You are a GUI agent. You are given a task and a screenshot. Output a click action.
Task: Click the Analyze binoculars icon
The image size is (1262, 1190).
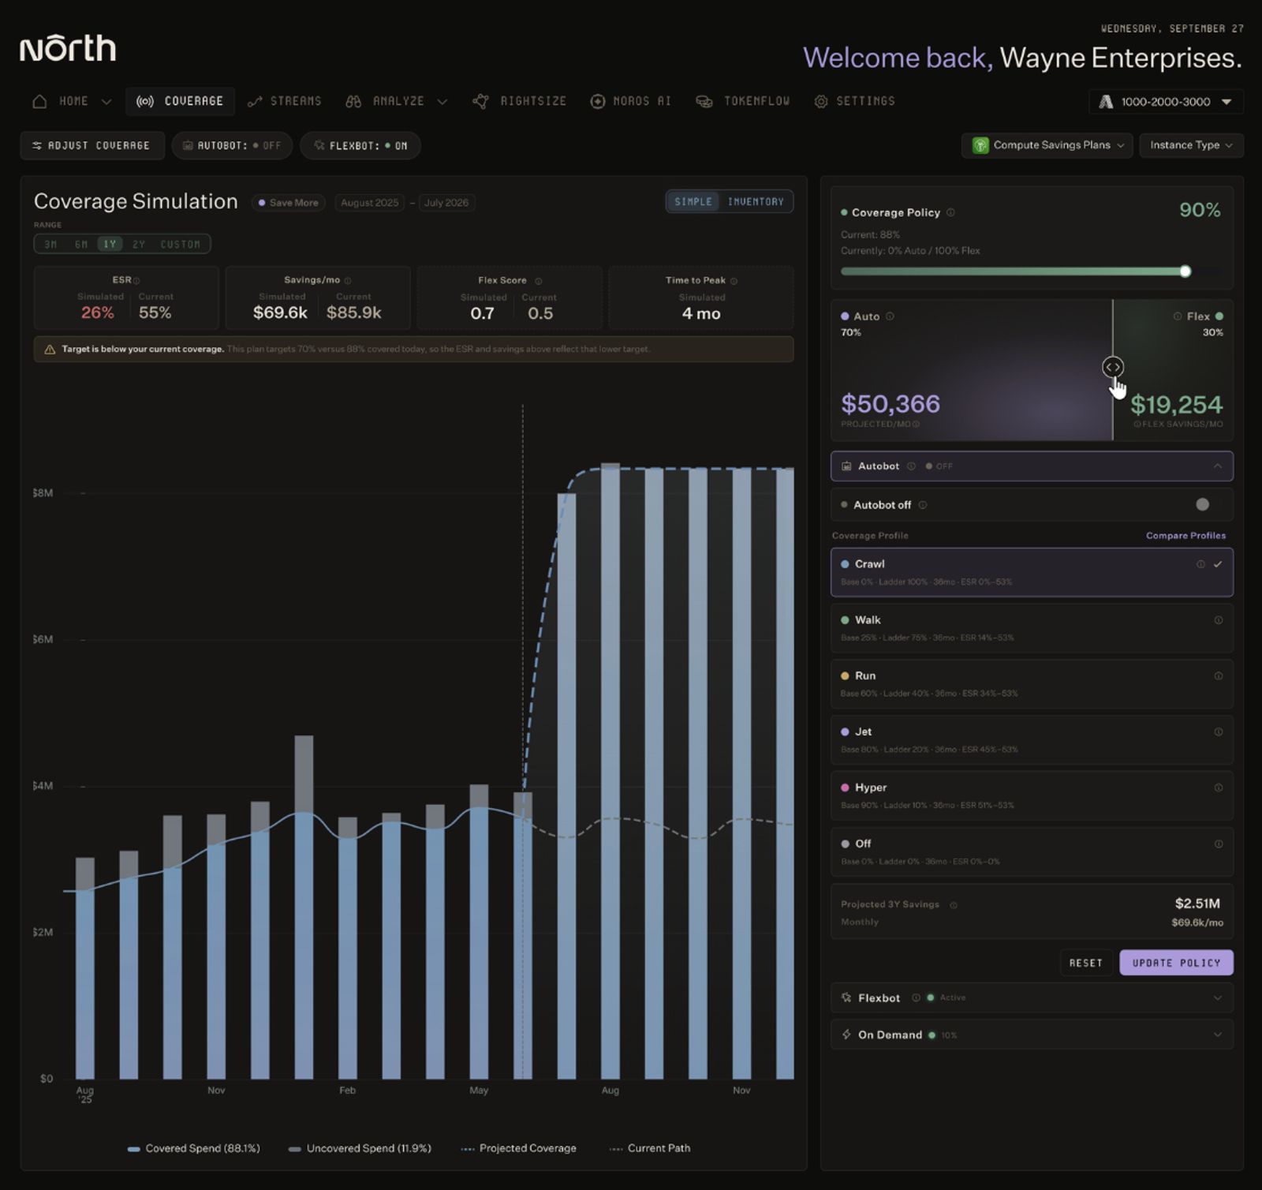353,101
